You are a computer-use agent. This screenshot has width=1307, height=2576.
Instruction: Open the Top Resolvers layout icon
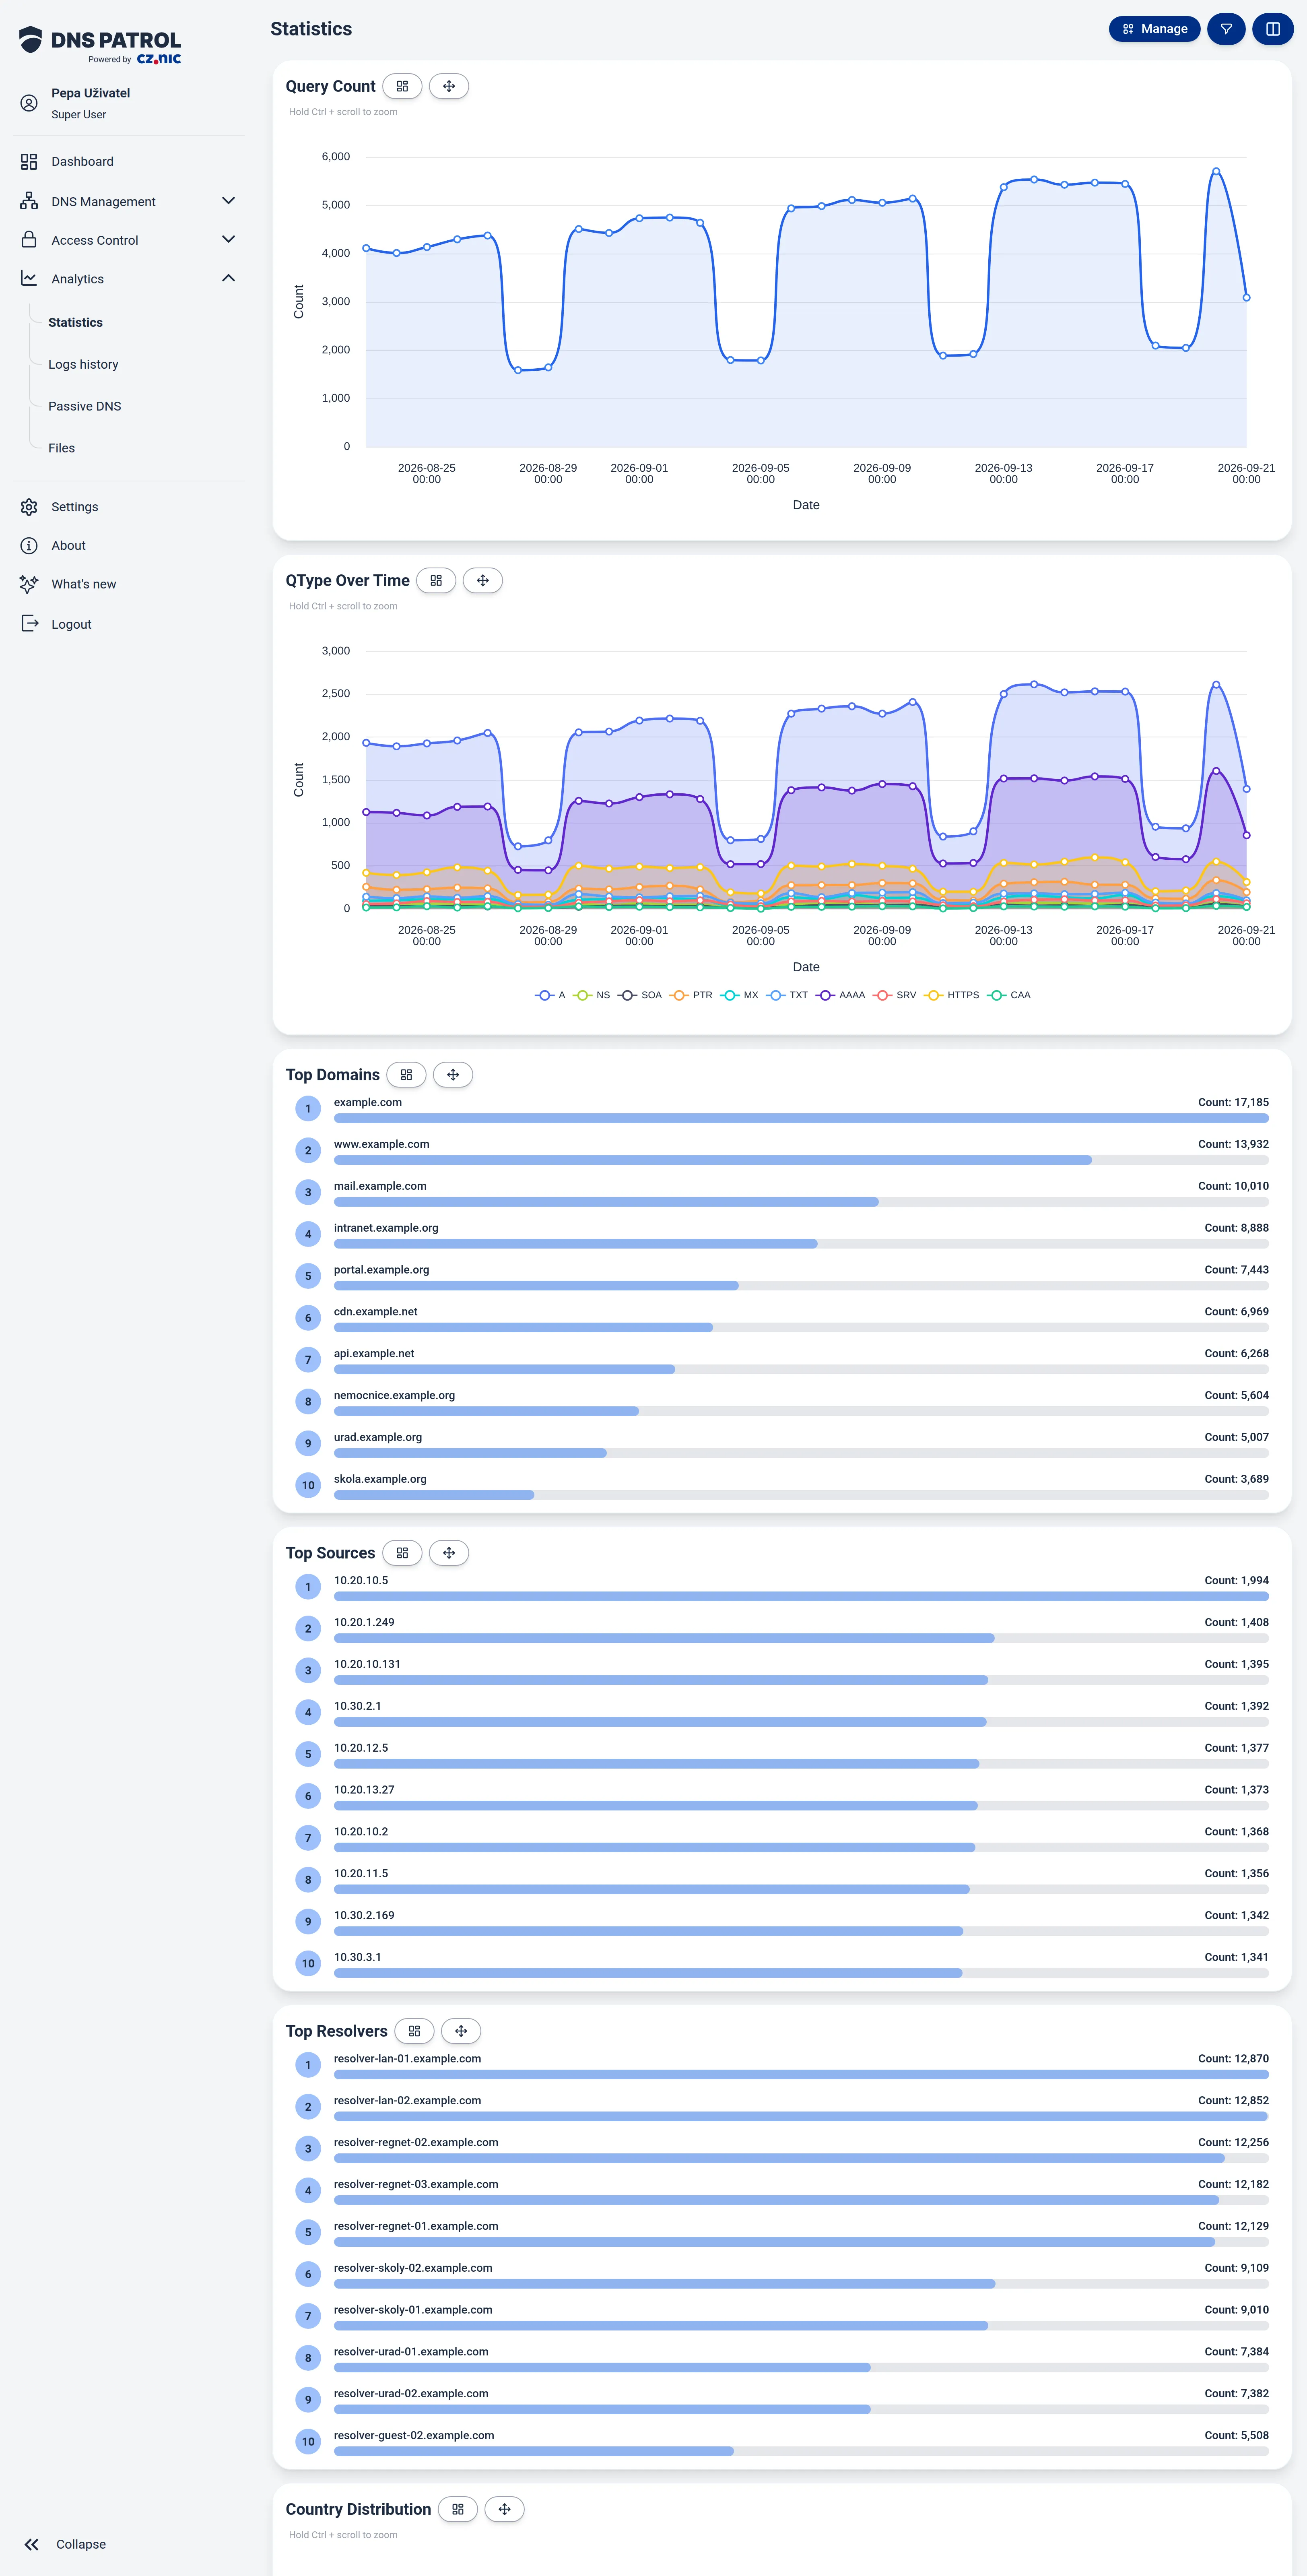414,2031
